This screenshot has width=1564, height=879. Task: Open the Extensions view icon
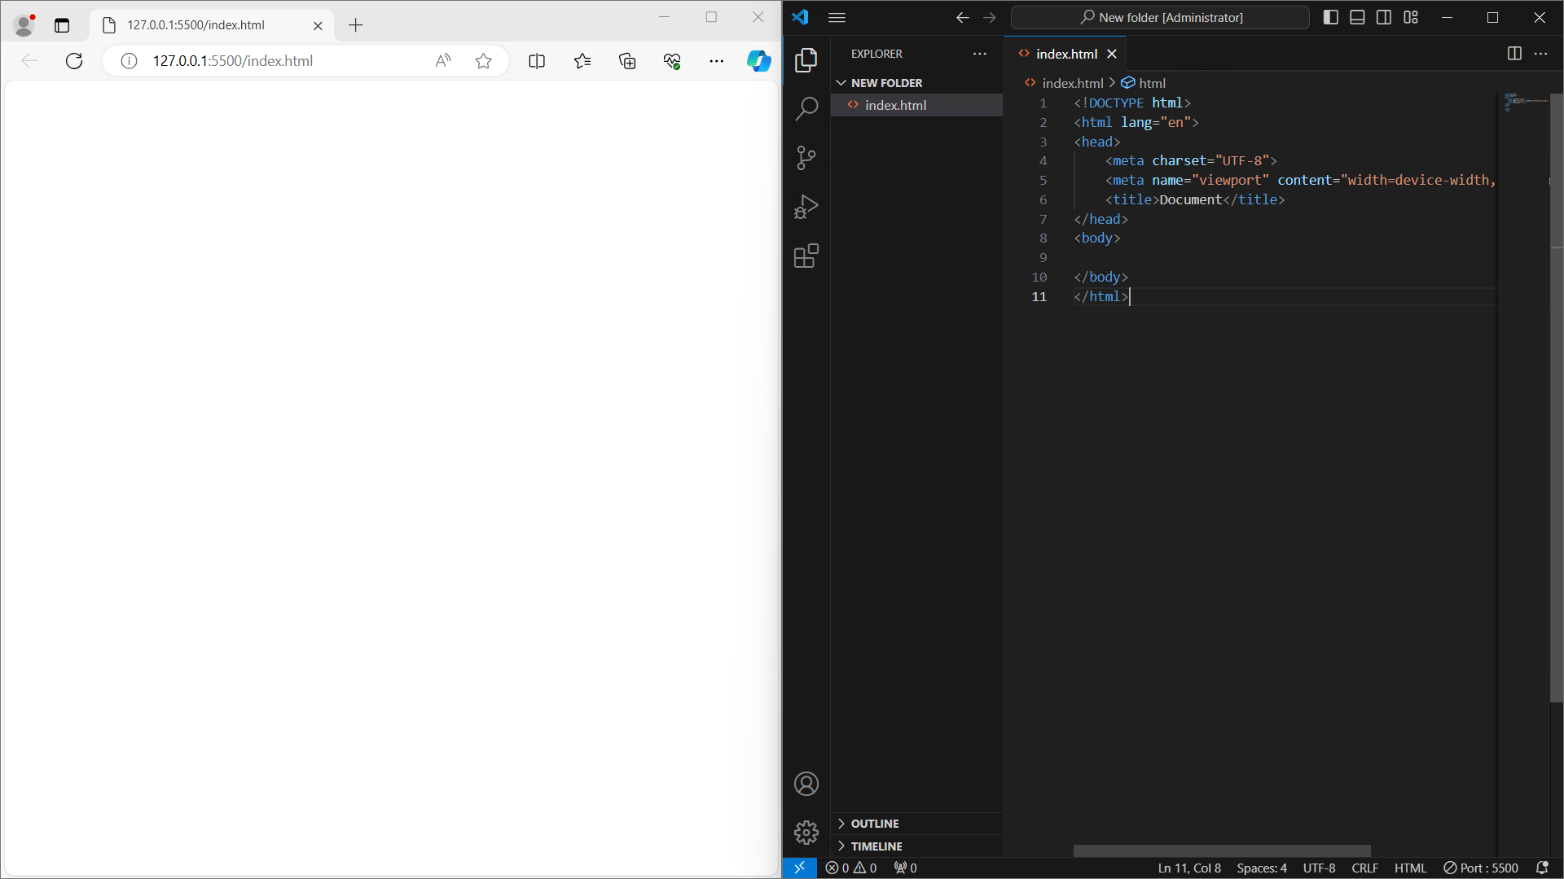pos(806,256)
